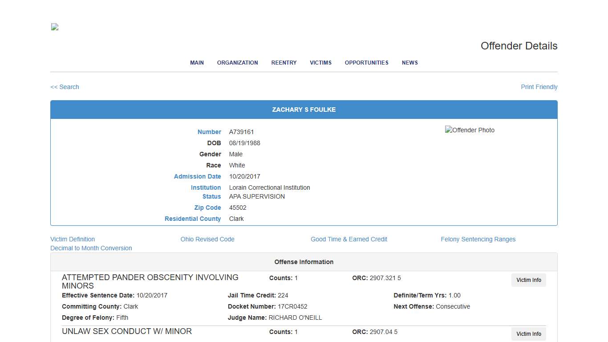The image size is (608, 342).
Task: Open the REENTRY navigation menu
Action: click(x=284, y=63)
